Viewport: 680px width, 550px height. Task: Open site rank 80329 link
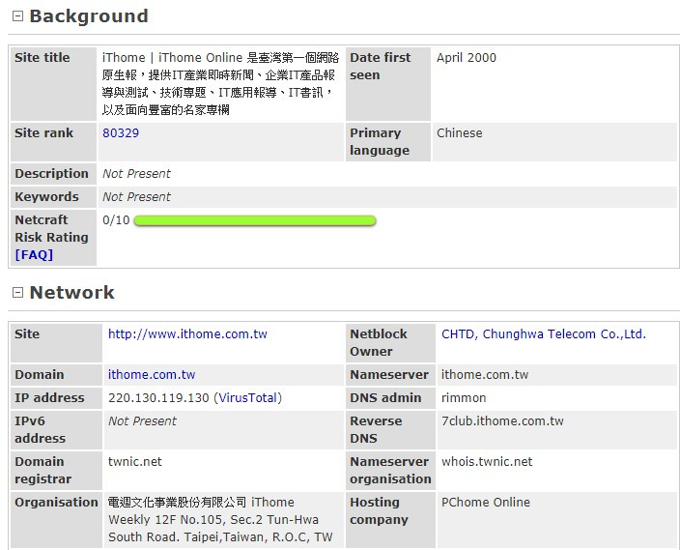121,132
